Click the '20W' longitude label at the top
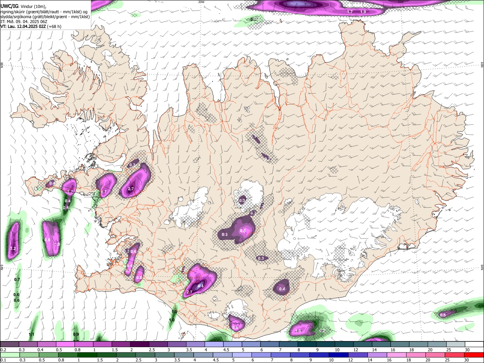This screenshot has height=363, width=484. (x=201, y=2)
